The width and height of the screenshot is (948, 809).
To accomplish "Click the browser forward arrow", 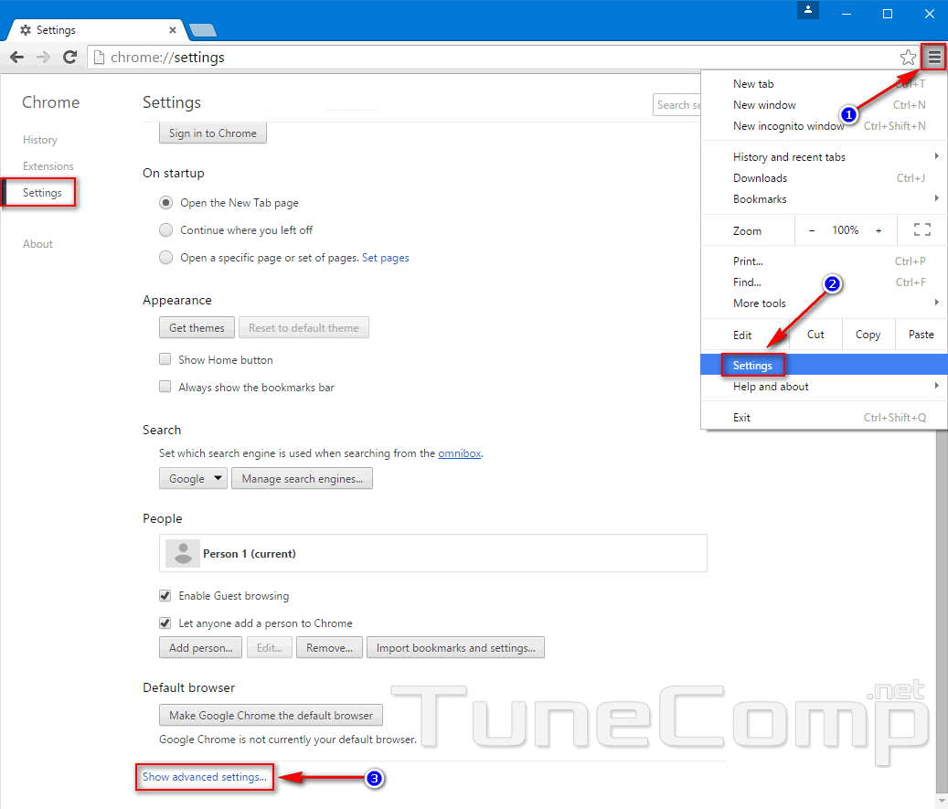I will [43, 58].
